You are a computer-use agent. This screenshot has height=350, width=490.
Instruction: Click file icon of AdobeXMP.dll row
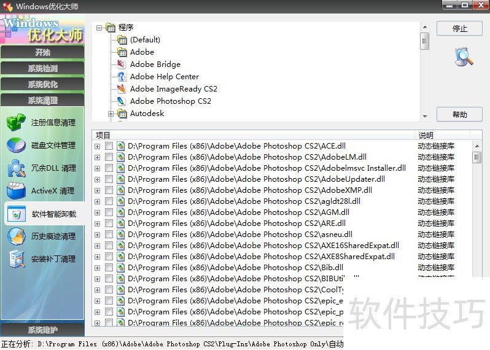tap(120, 190)
